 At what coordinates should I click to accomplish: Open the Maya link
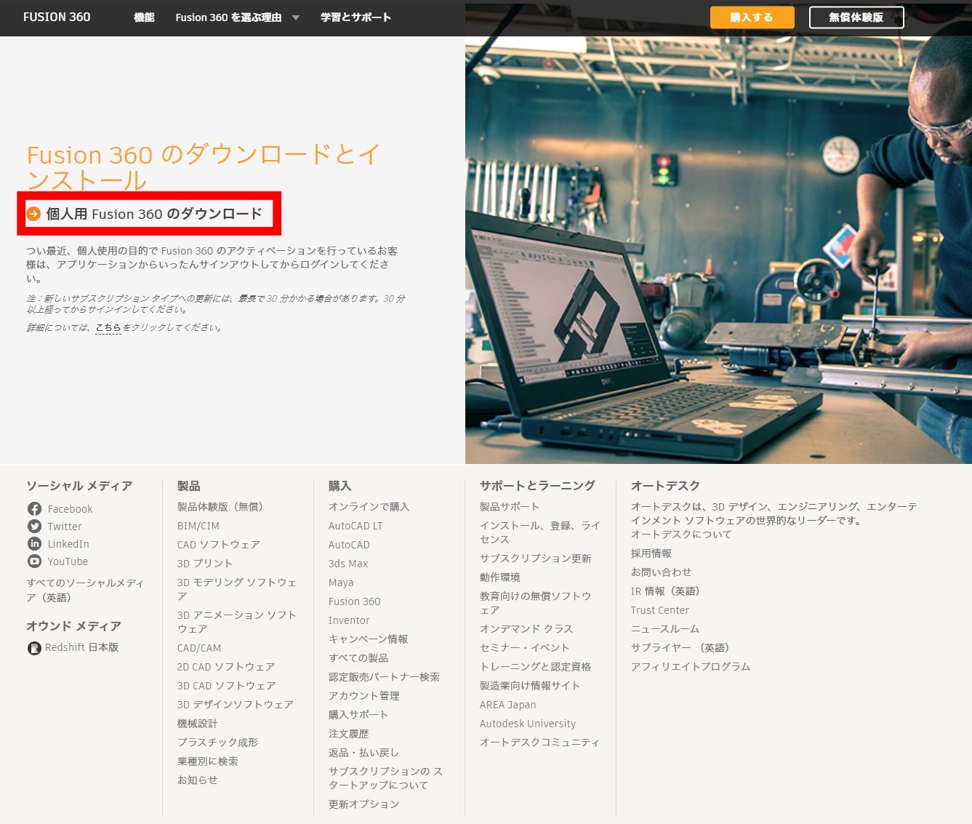[341, 583]
